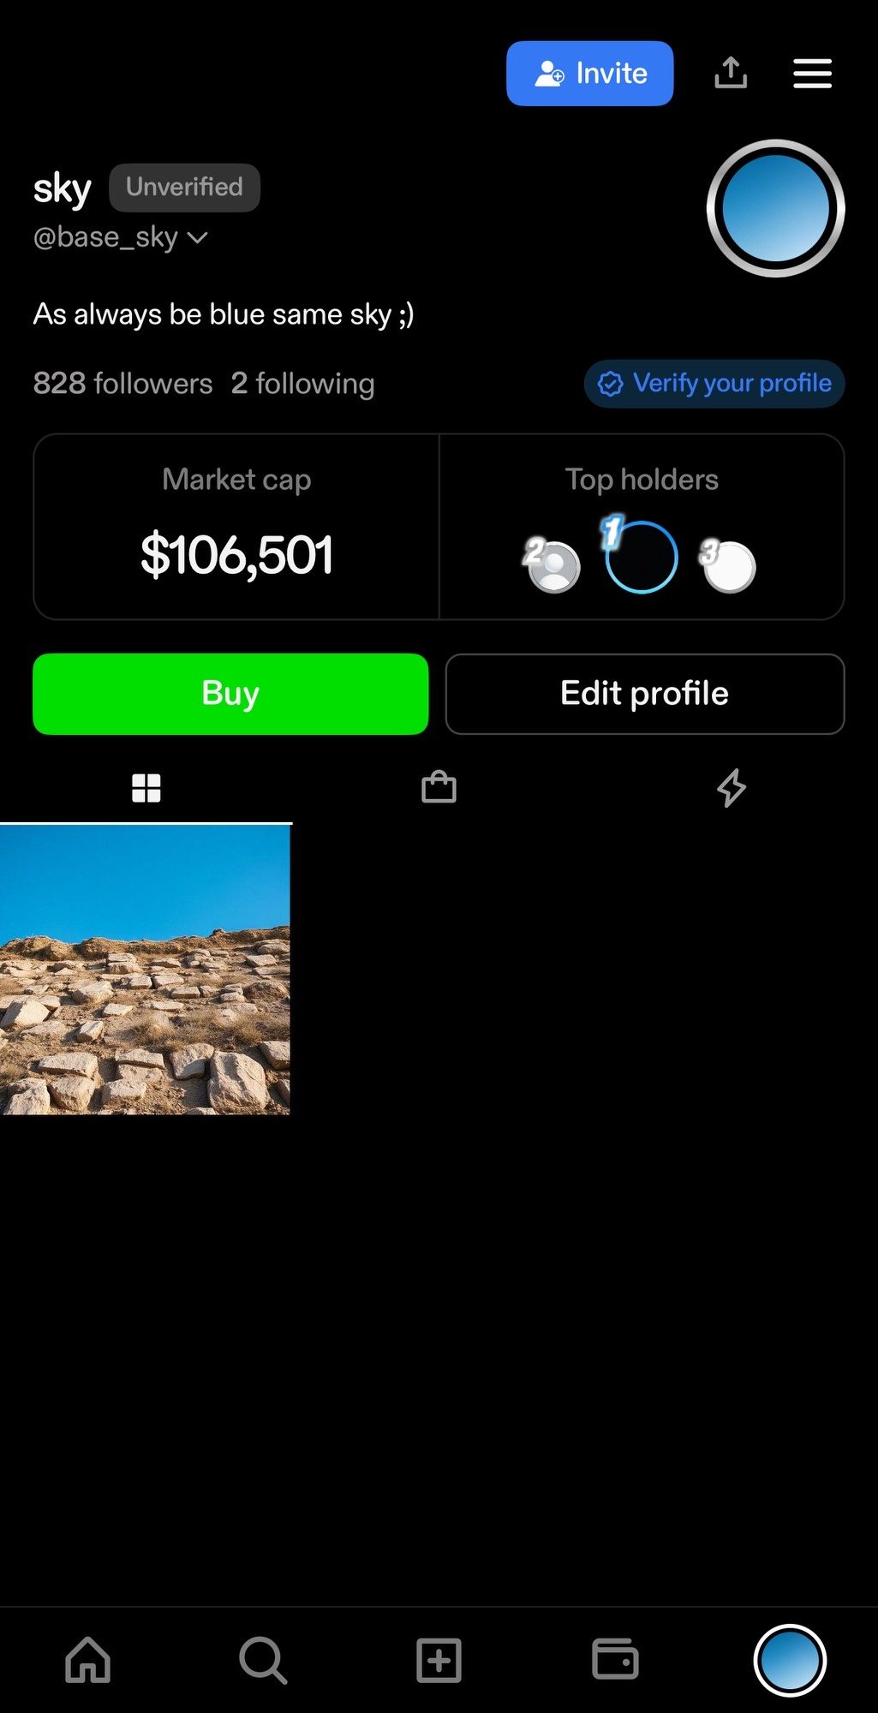View the number 3 top holder

pyautogui.click(x=729, y=566)
